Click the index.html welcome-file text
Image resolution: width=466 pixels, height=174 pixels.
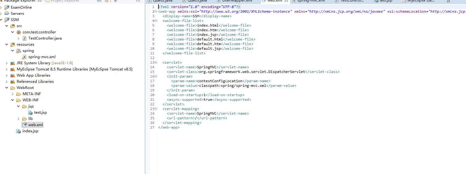[208, 25]
